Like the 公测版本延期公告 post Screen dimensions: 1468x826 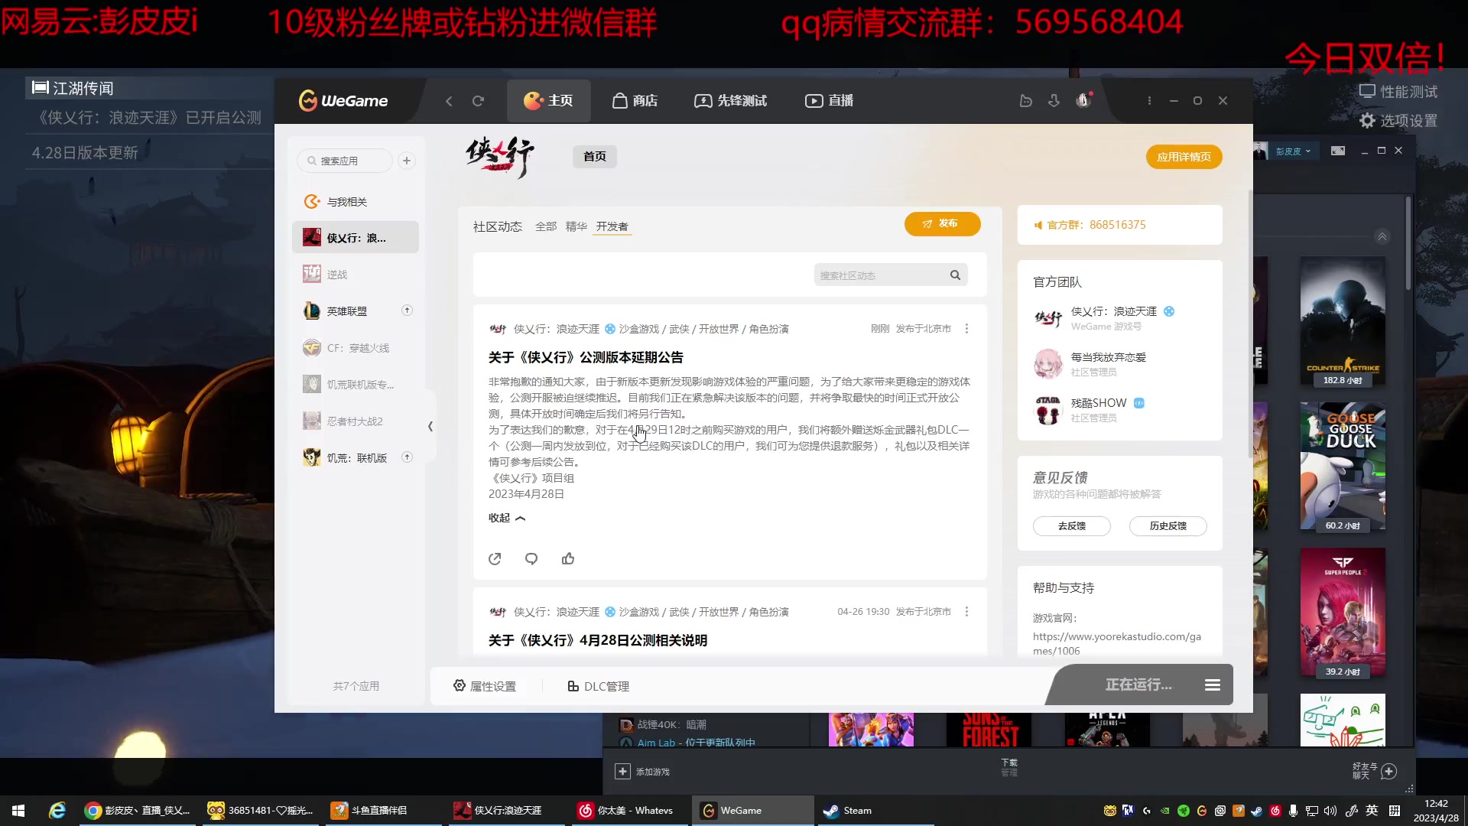(568, 559)
